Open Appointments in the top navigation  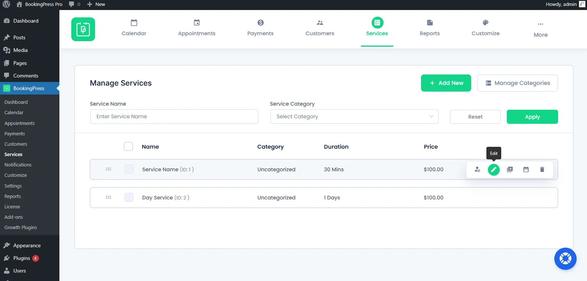[x=197, y=28]
